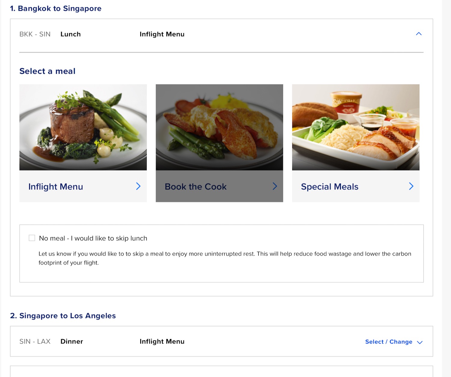Click Dinner label in SIN - LAX row
The height and width of the screenshot is (377, 451).
(x=72, y=341)
